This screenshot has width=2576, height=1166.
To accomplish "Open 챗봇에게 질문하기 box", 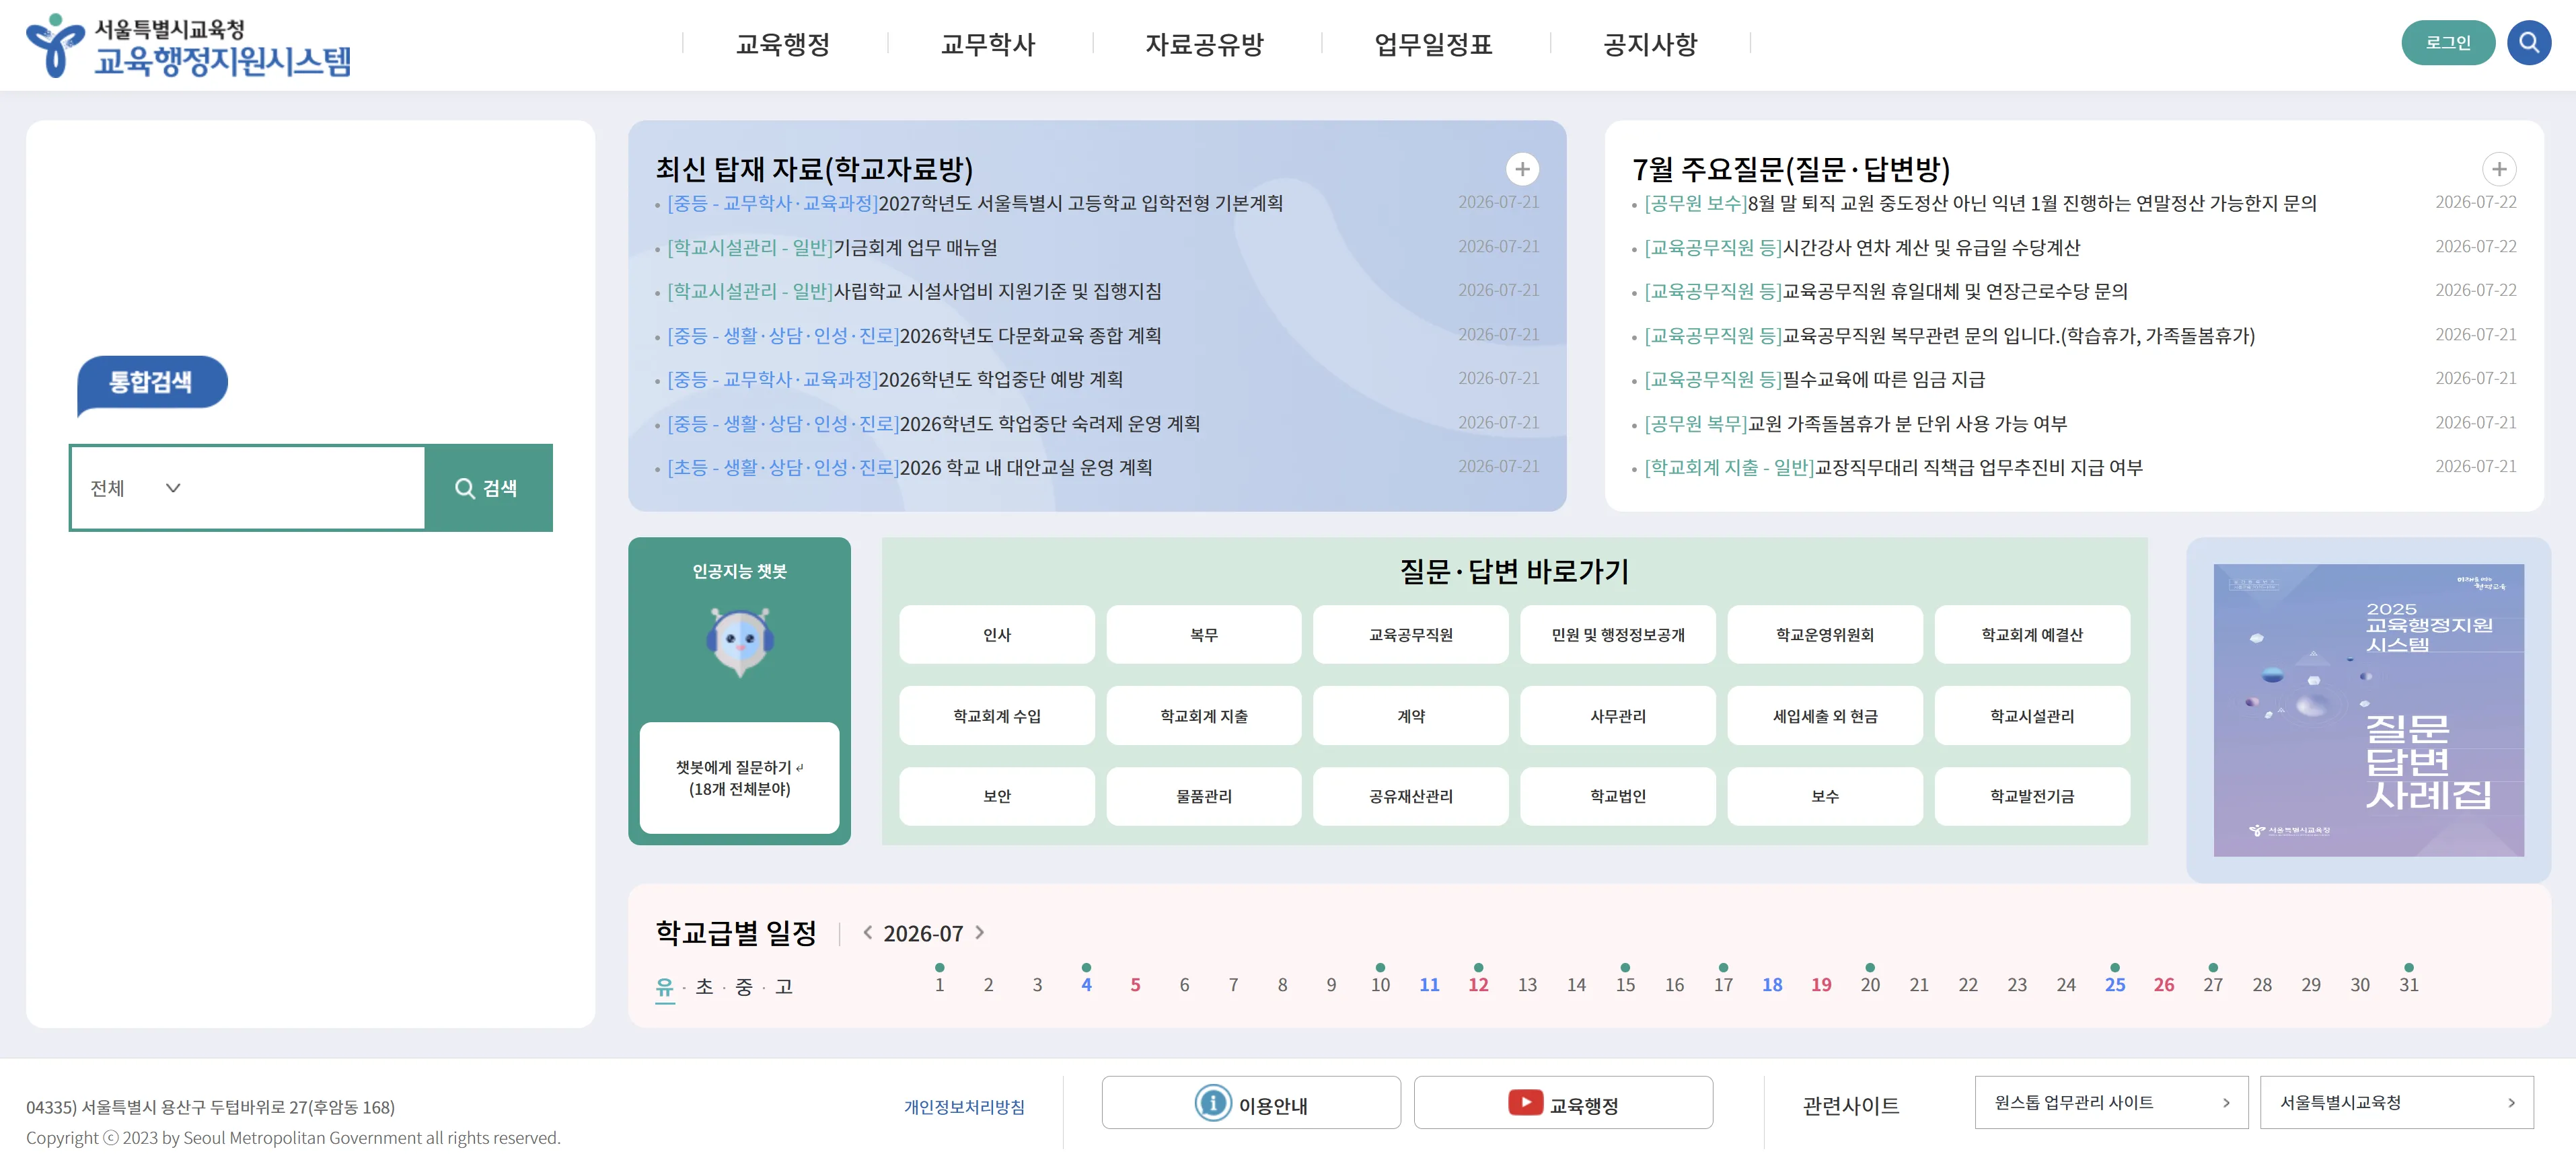I will tap(739, 777).
